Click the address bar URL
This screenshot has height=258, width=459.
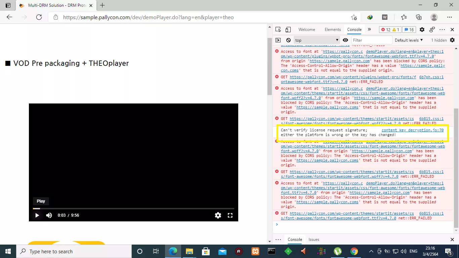tap(148, 17)
